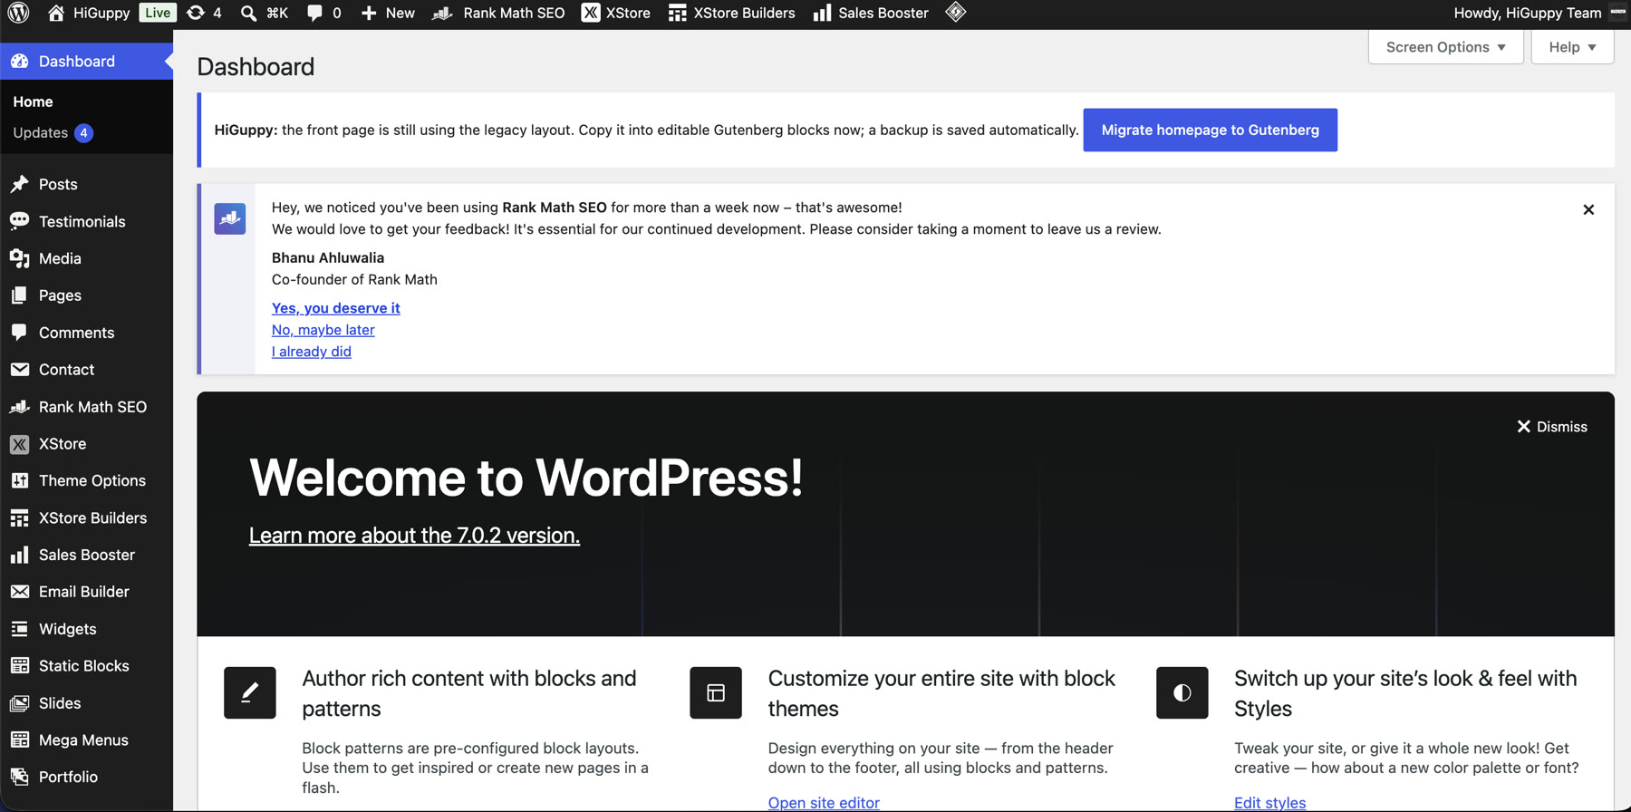Viewport: 1631px width, 812px height.
Task: Open pending updates circular-arrows icon in toolbar
Action: (195, 13)
